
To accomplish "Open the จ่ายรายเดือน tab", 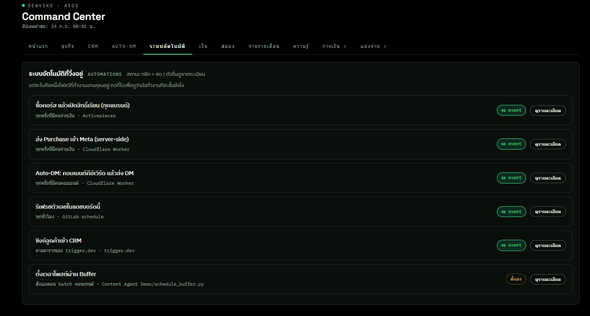I will click(264, 46).
